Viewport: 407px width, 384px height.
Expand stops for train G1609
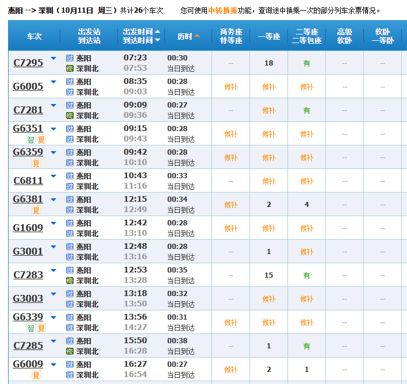click(53, 223)
